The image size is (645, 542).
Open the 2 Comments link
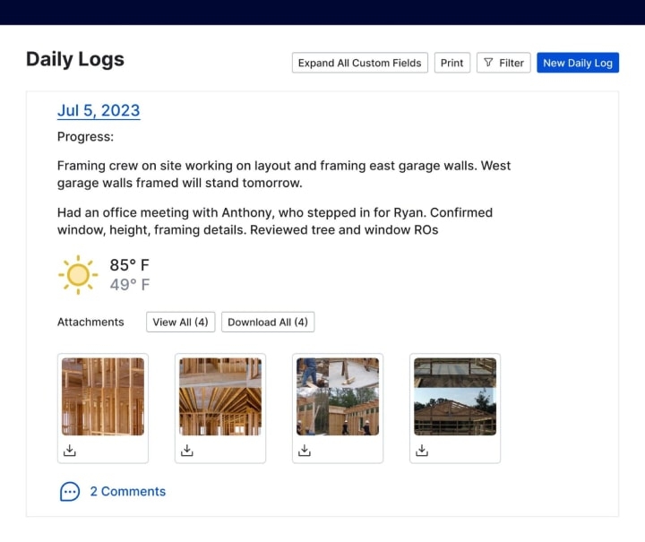[127, 492]
